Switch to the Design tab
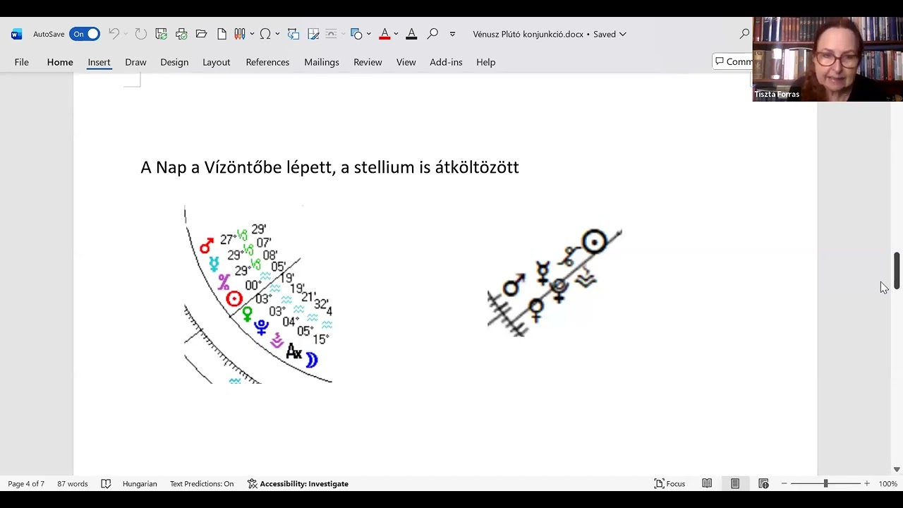The height and width of the screenshot is (508, 903). (x=174, y=62)
